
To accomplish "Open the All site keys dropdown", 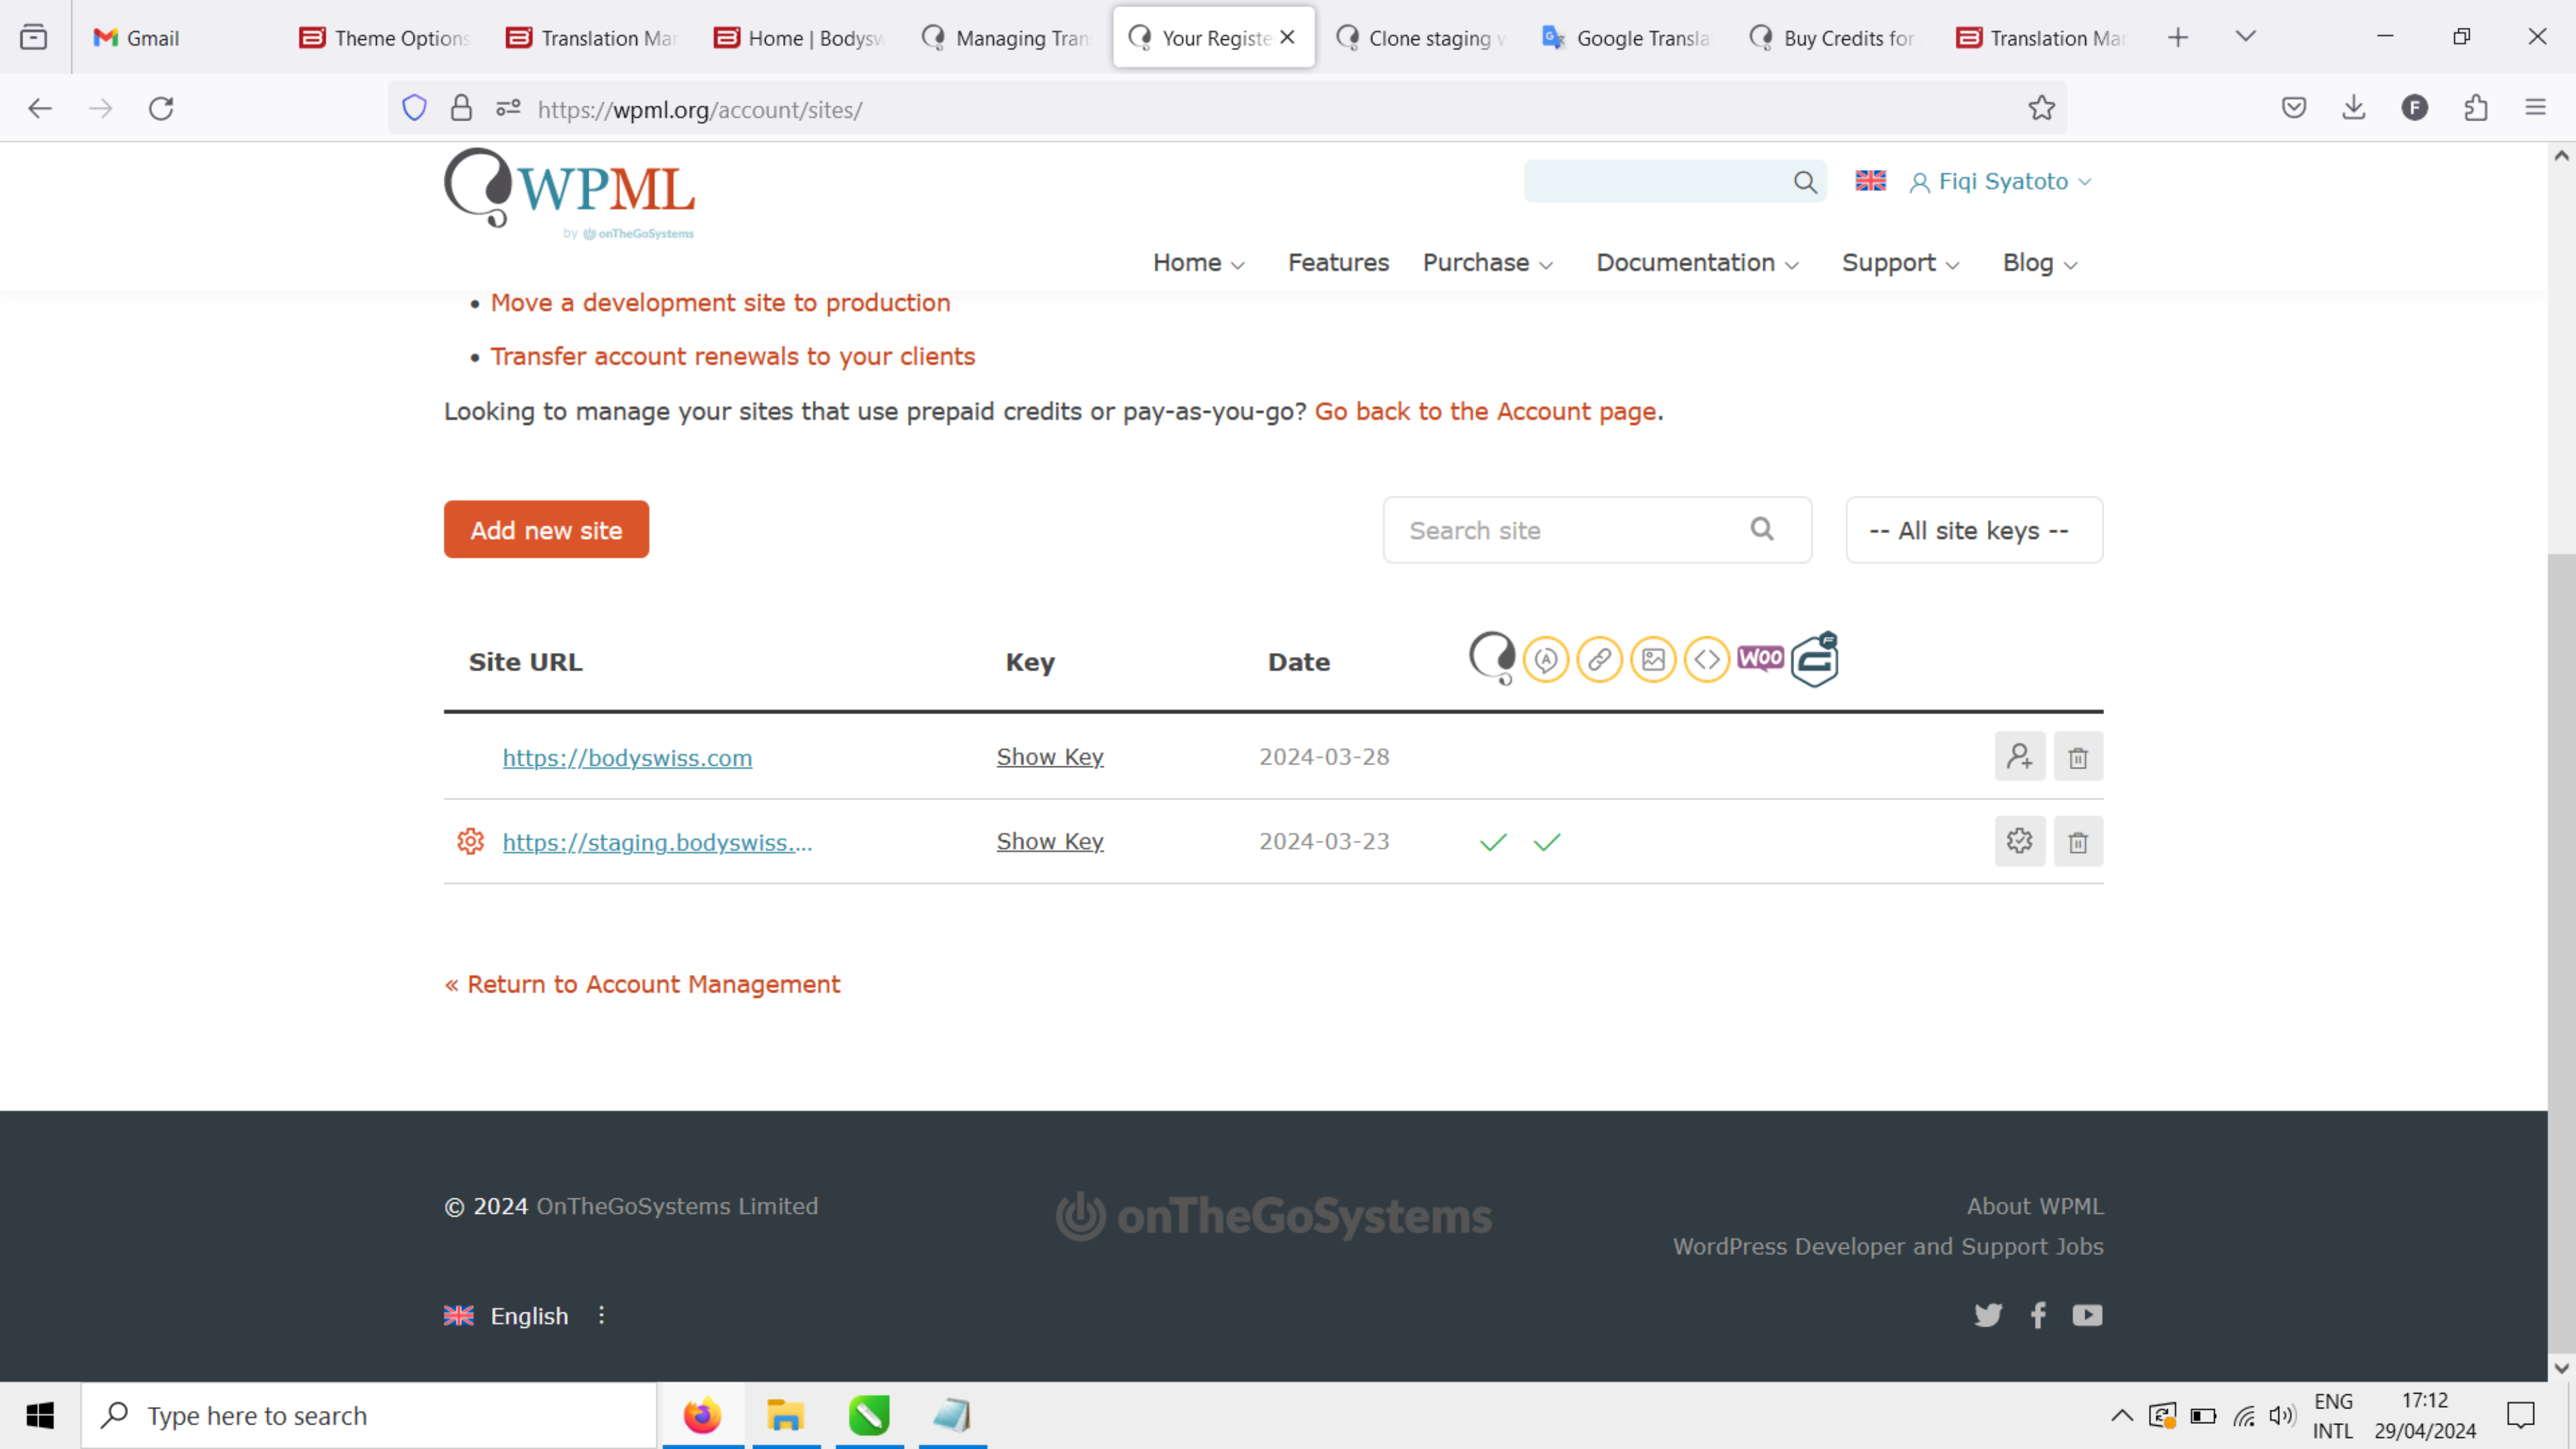I will point(1974,530).
